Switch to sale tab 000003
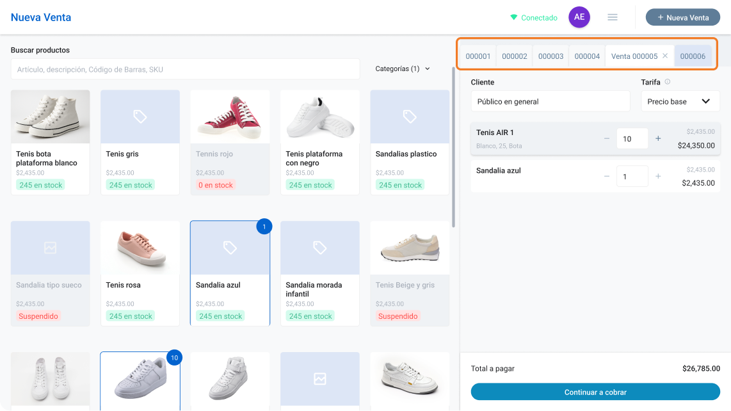Viewport: 731px width, 411px height. click(x=550, y=56)
